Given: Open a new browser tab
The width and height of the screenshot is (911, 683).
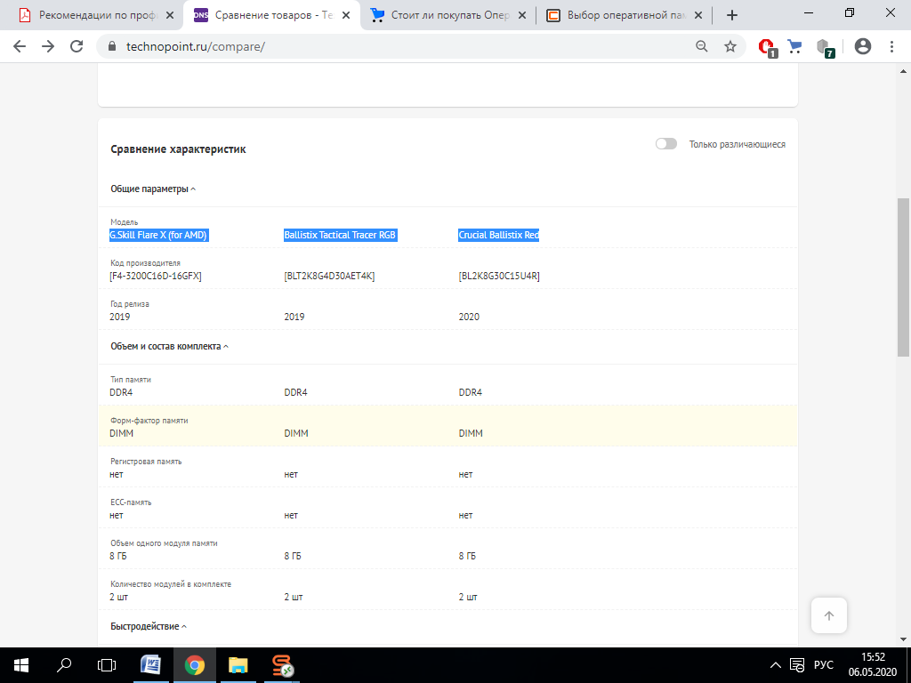Looking at the screenshot, I should pyautogui.click(x=732, y=16).
